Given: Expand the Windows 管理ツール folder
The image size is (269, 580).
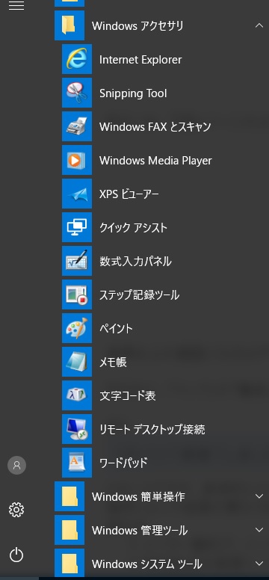Looking at the screenshot, I should (x=161, y=531).
